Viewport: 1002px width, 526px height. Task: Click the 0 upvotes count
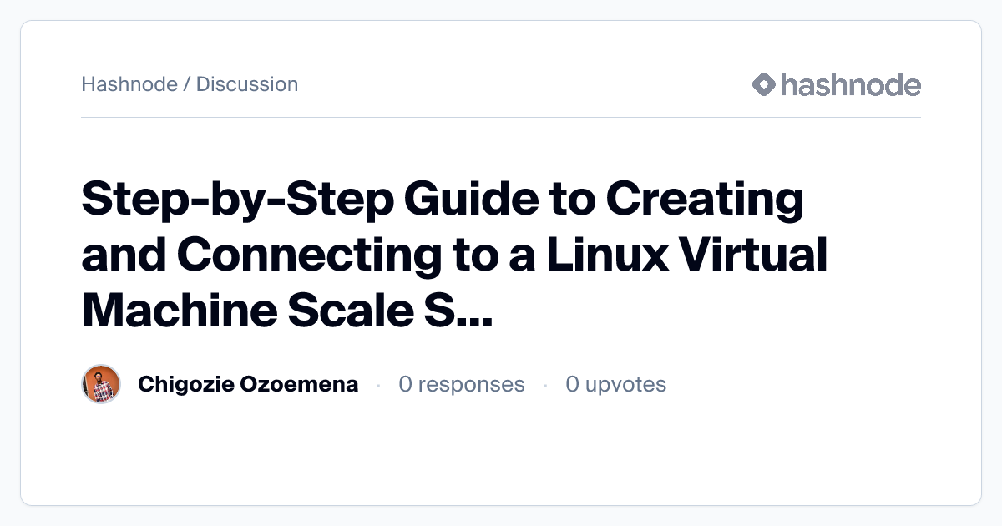pyautogui.click(x=615, y=384)
